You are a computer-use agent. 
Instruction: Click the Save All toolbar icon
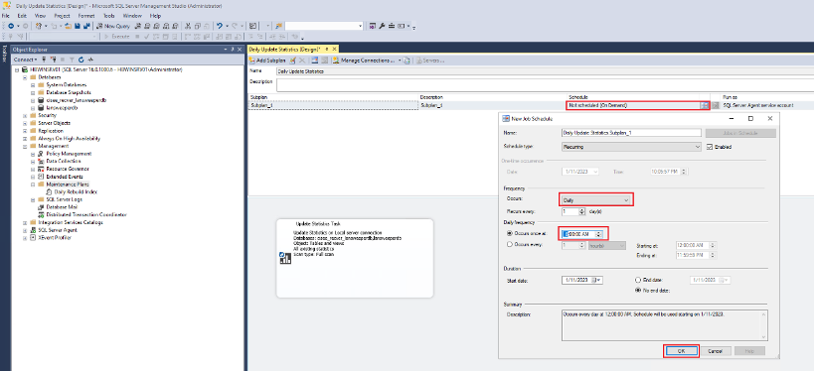(x=86, y=26)
